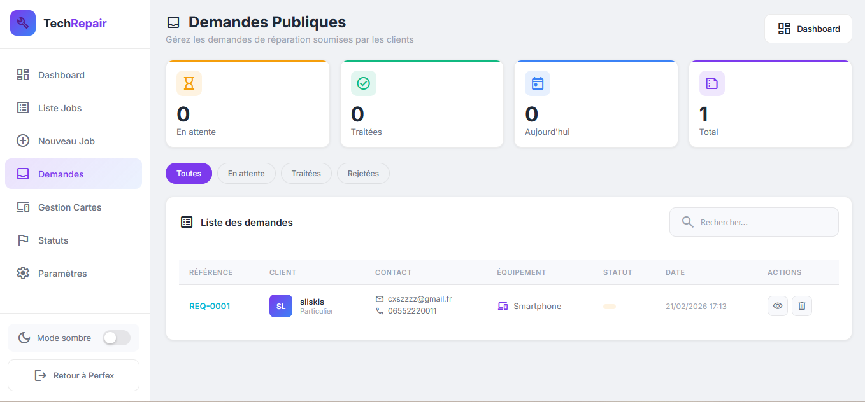Click the Dashboard button top right
Image resolution: width=865 pixels, height=402 pixels.
coord(808,29)
